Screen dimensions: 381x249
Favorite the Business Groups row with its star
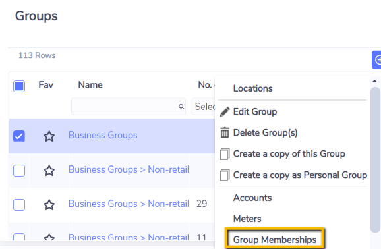(x=49, y=136)
